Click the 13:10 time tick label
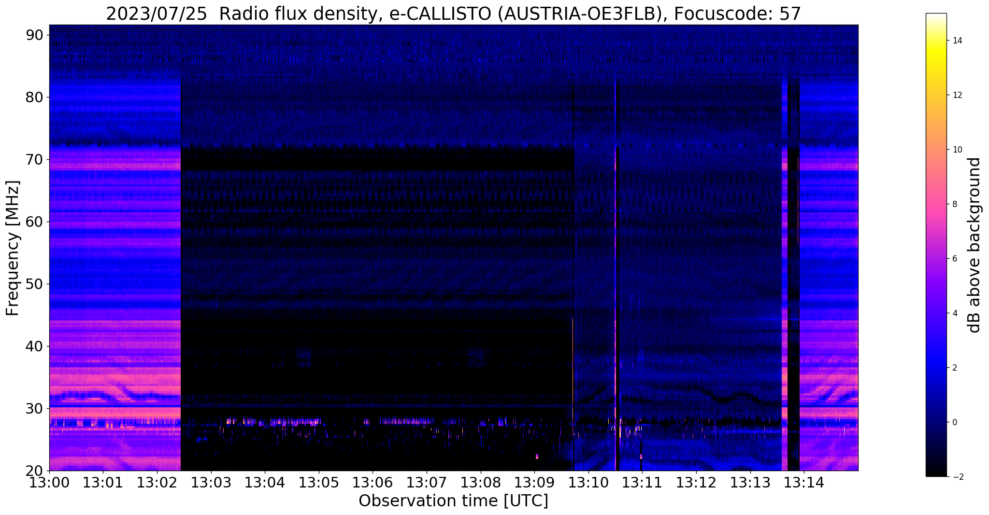Screen dimensions: 989x515 (588, 482)
